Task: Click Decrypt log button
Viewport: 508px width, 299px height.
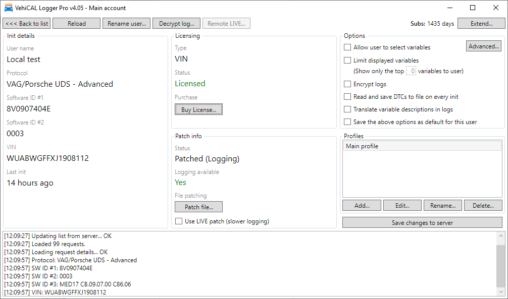Action: tap(176, 24)
